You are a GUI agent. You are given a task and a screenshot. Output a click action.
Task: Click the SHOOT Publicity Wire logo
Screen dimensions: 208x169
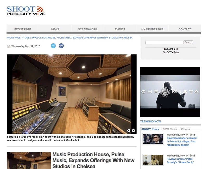(26, 11)
